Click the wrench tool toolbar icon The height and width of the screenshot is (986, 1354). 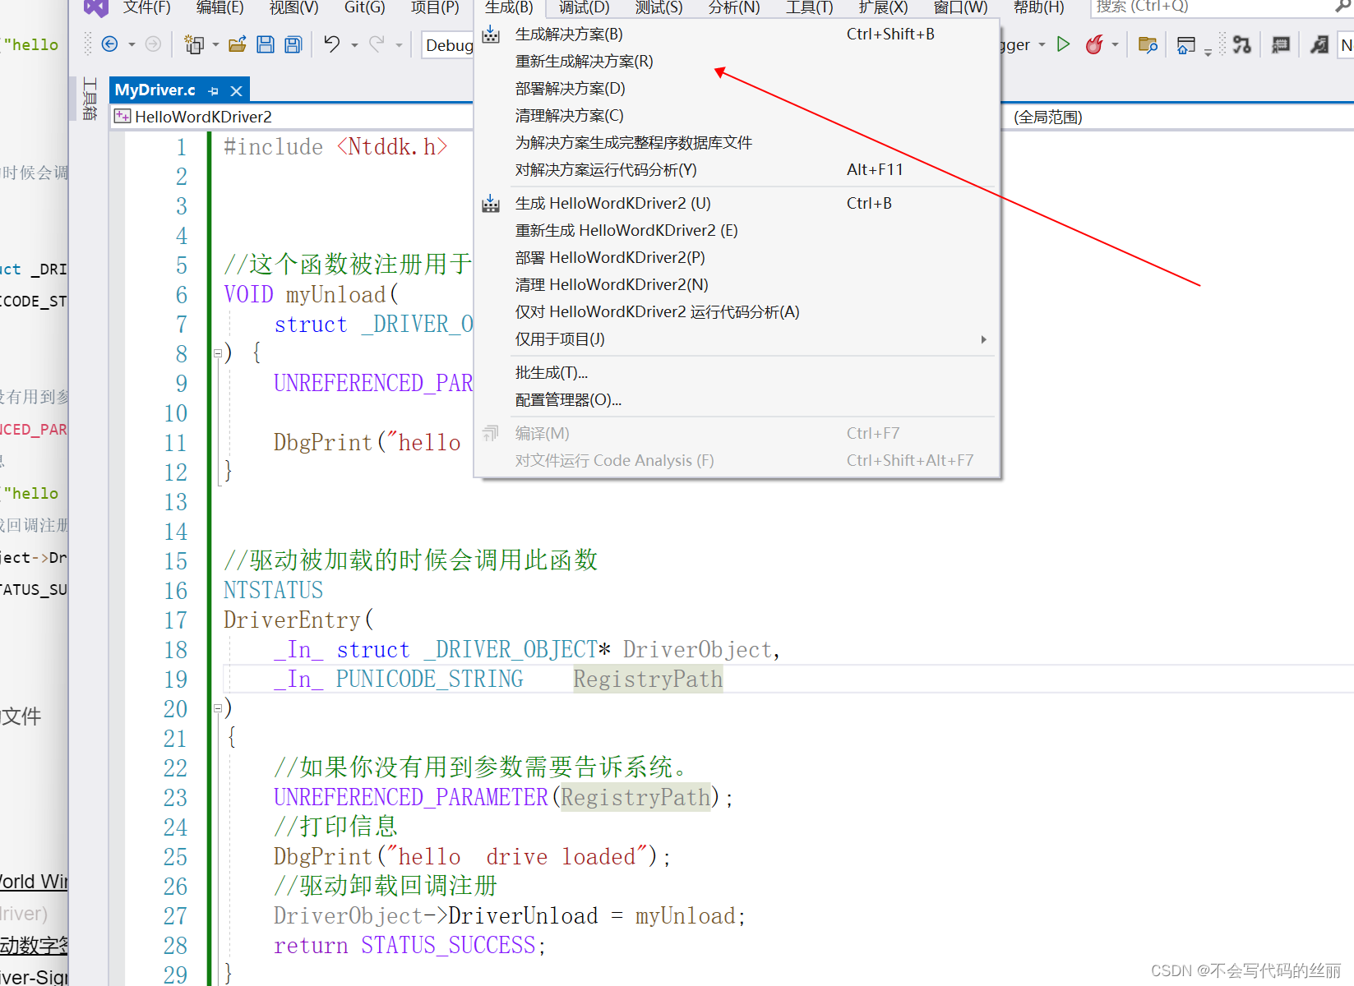coord(1319,44)
